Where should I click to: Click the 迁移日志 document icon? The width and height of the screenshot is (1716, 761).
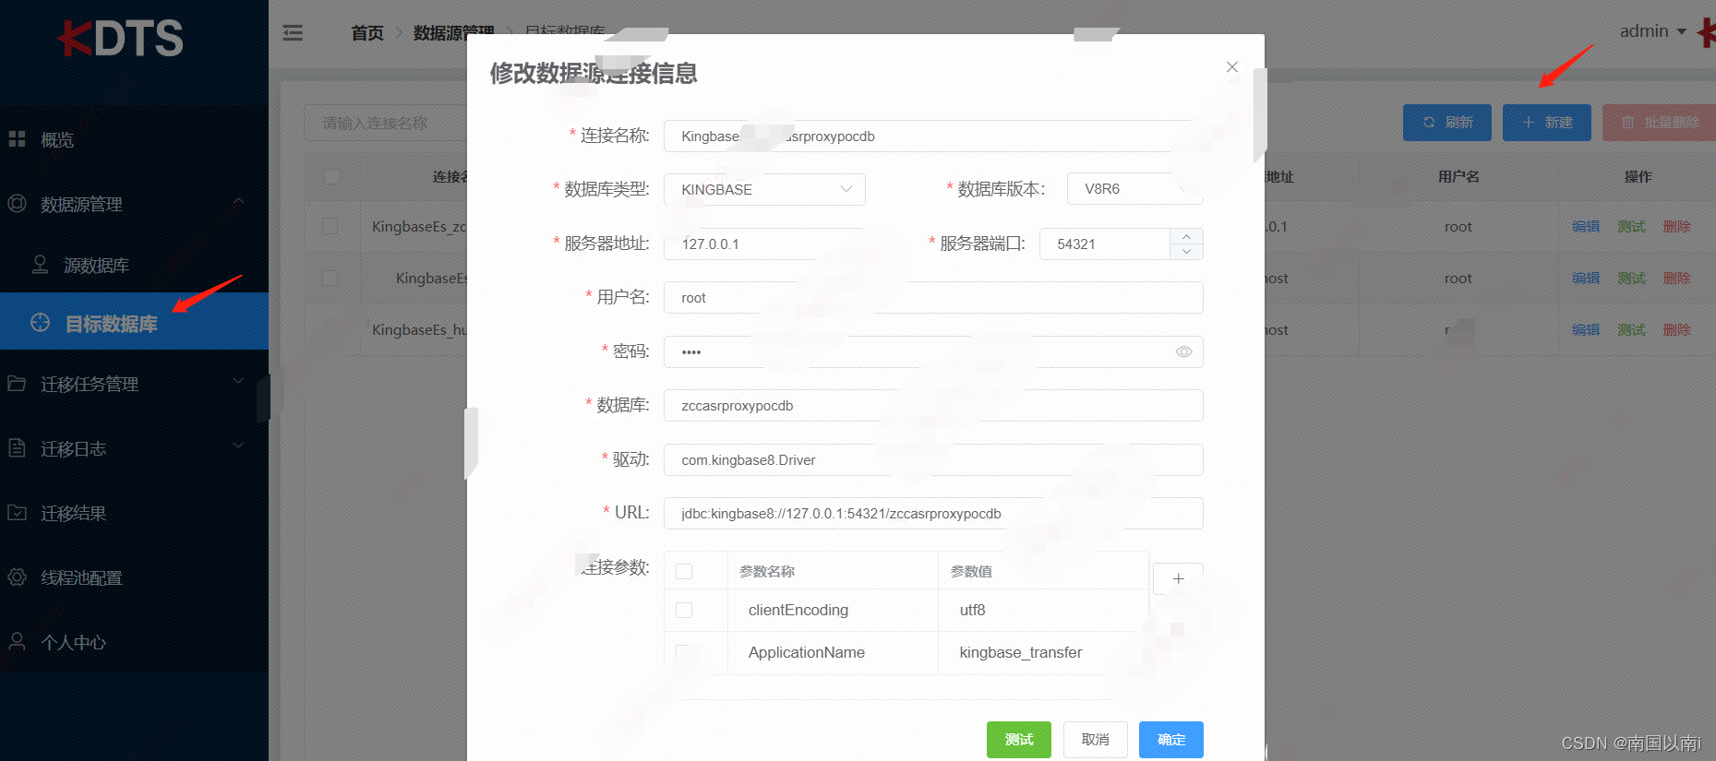pos(17,447)
